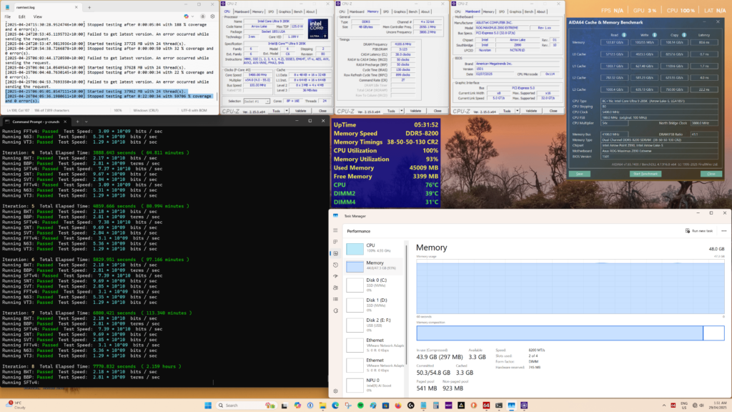This screenshot has height=412, width=732.
Task: Open Processes page icon in Task Manager
Action: pos(335,242)
